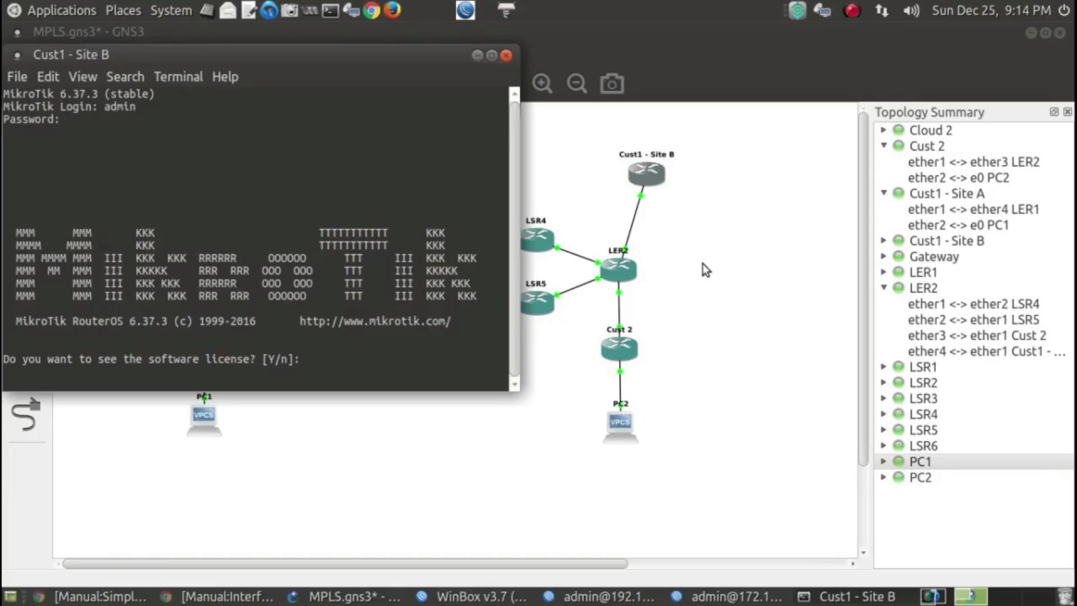Open the terminal View menu
This screenshot has width=1077, height=606.
(x=82, y=77)
